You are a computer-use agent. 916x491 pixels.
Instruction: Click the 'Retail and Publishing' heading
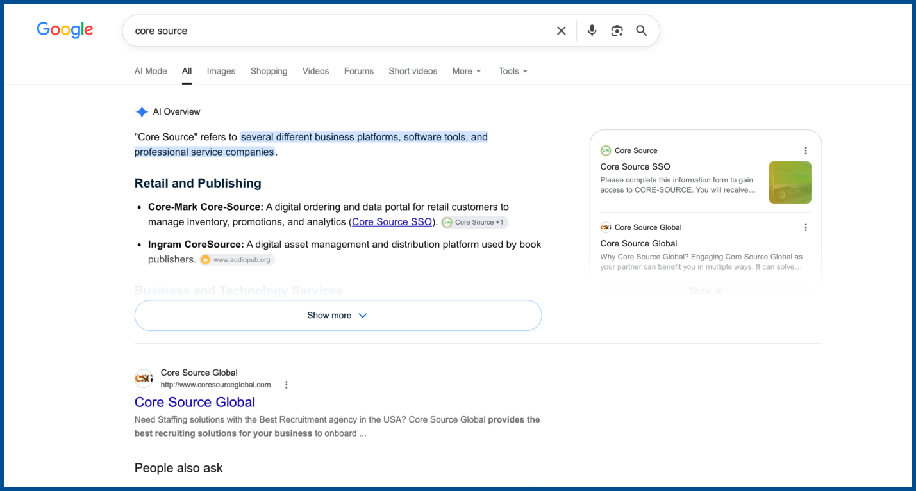tap(198, 183)
